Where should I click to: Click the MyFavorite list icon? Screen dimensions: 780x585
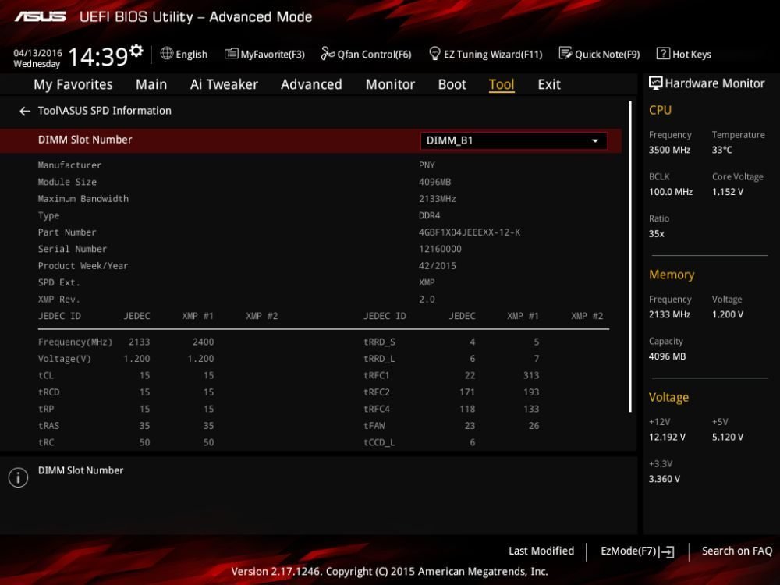tap(232, 54)
